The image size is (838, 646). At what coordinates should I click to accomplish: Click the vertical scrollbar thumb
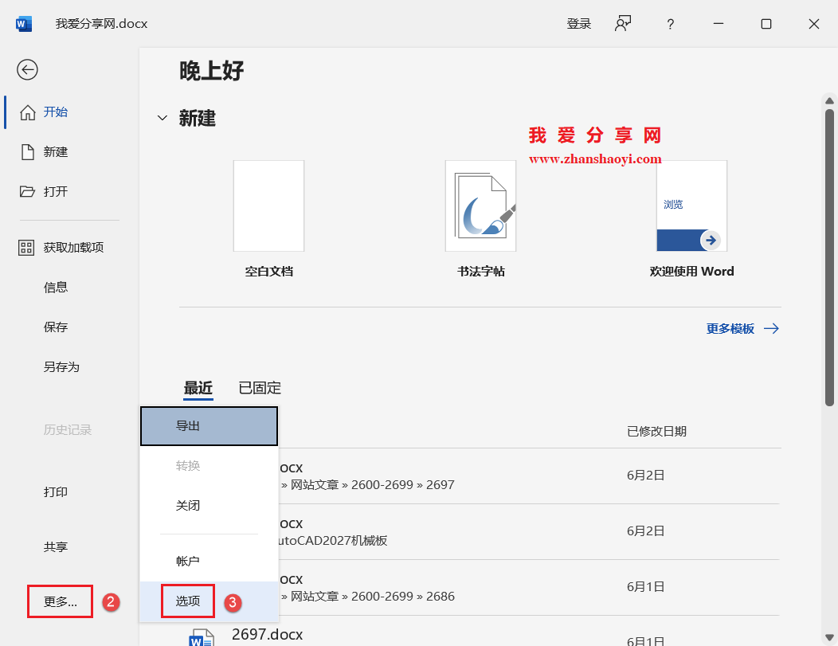pyautogui.click(x=829, y=257)
